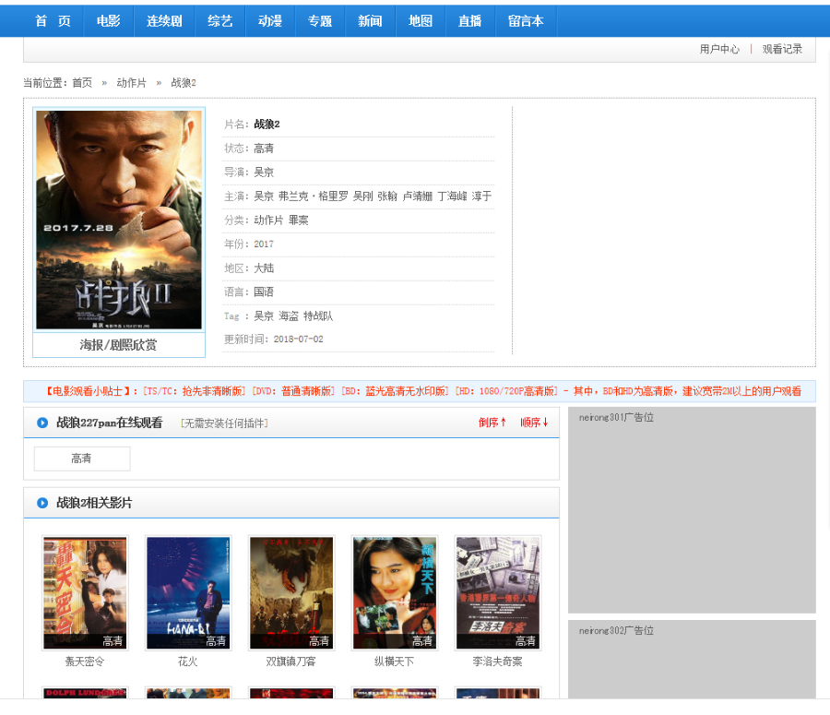Open the 花火 movie poster thumbnail
Viewport: 830px width, 715px height.
(x=188, y=592)
